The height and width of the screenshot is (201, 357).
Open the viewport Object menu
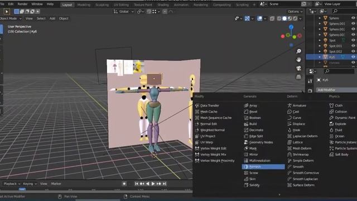[64, 18]
